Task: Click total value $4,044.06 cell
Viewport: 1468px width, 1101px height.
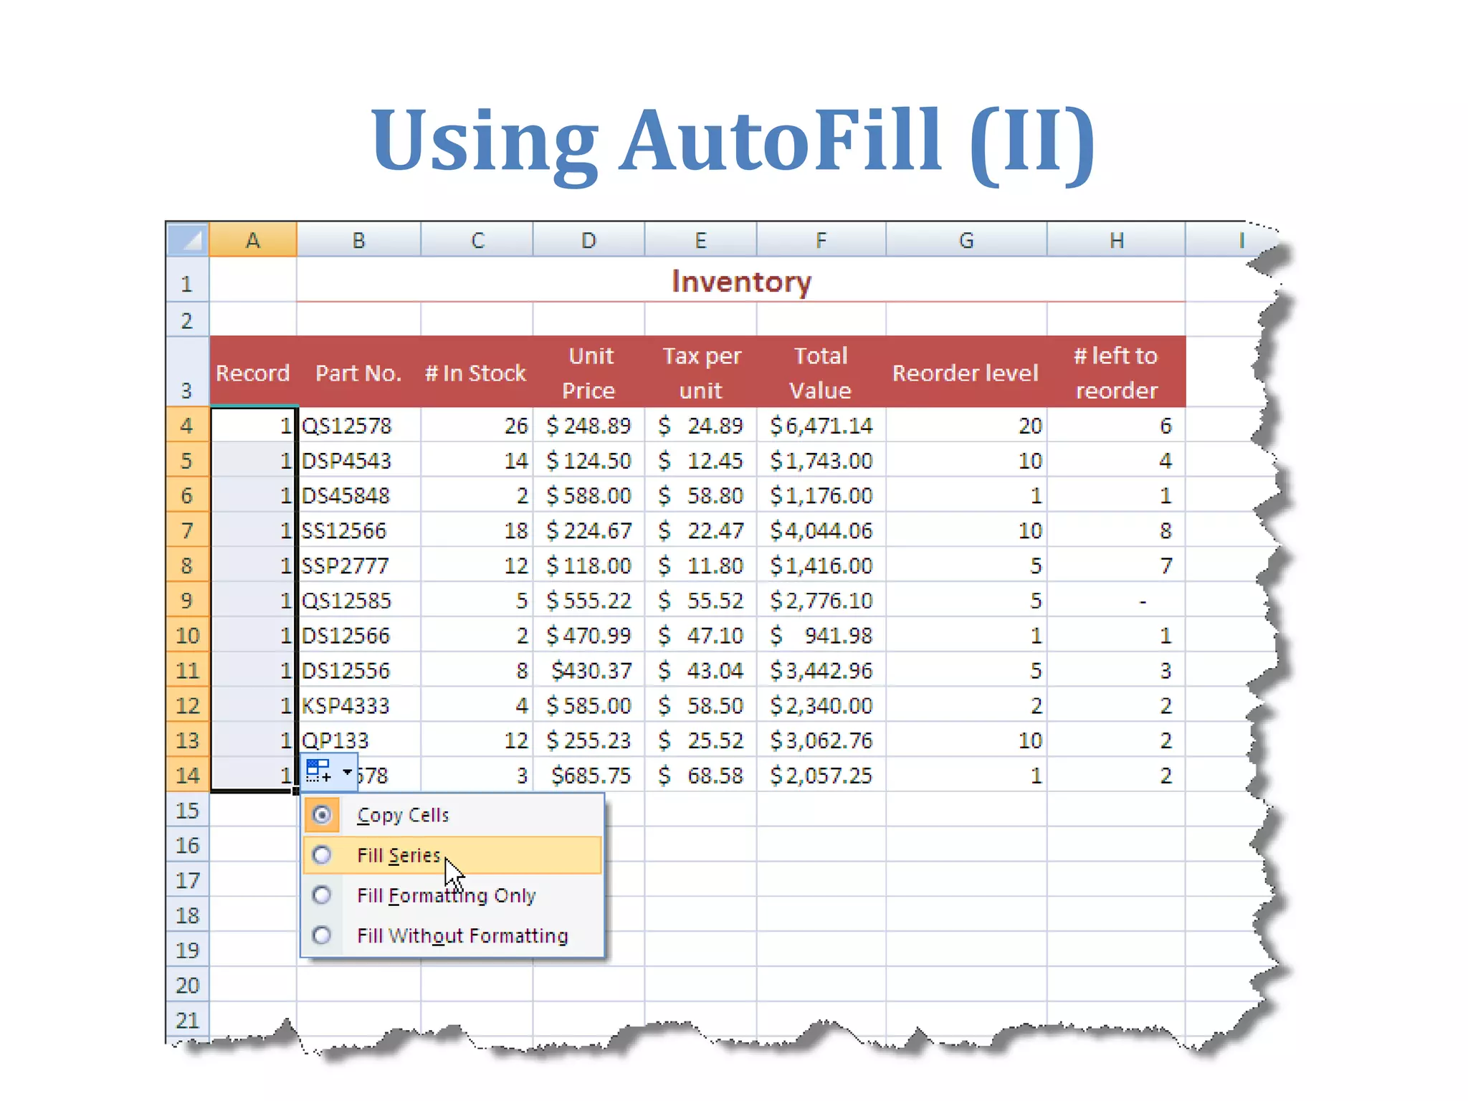Action: point(821,530)
